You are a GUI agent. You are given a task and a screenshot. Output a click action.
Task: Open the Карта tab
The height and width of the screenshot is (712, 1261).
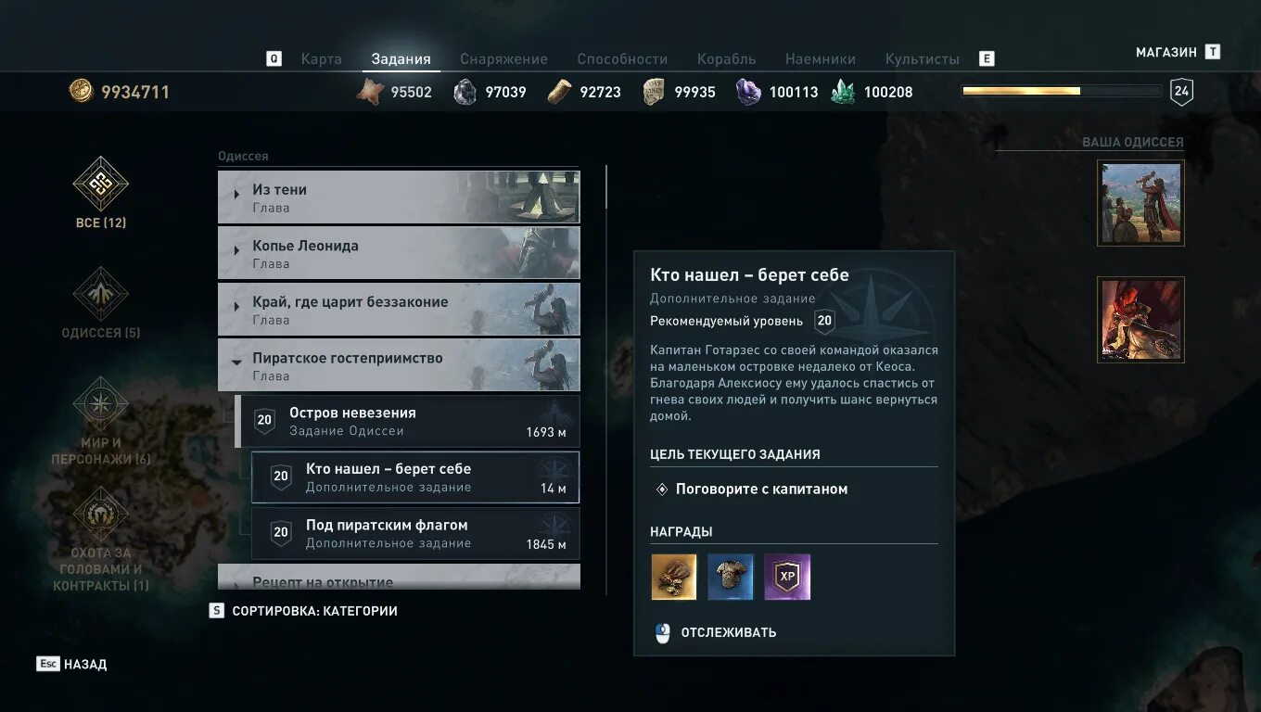tap(322, 58)
